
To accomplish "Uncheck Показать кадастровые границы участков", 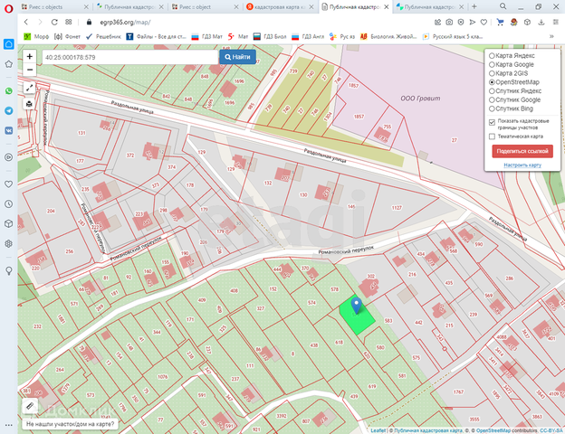I will (492, 121).
